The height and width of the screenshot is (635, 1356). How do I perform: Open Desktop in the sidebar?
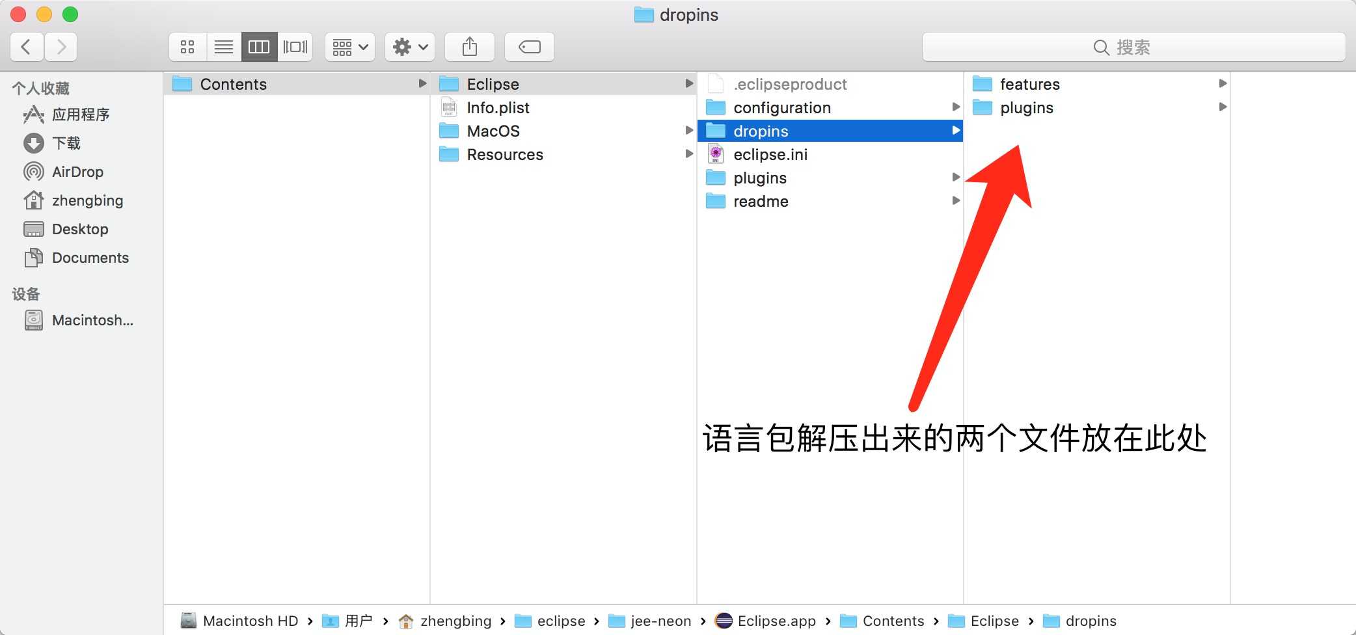80,229
